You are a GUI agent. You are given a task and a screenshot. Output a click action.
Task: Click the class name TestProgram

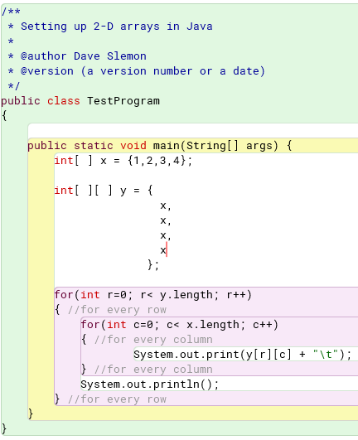[123, 101]
